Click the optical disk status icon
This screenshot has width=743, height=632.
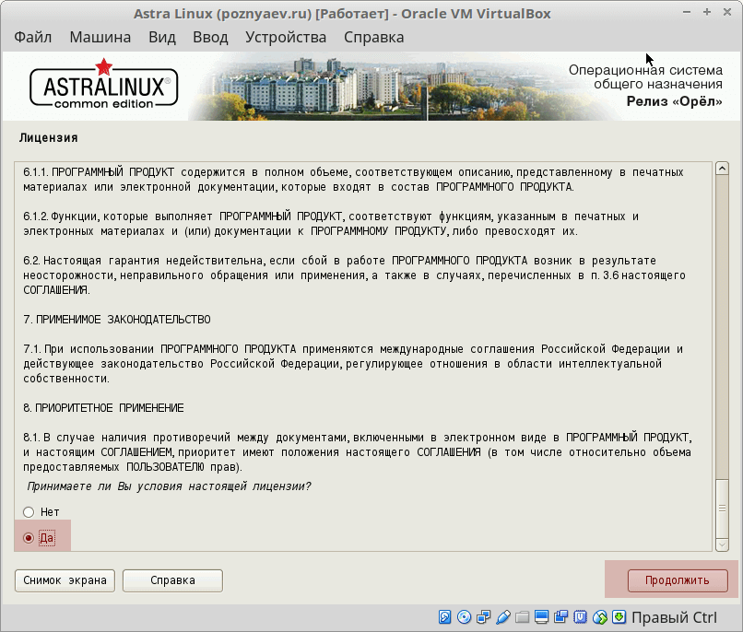tap(465, 617)
